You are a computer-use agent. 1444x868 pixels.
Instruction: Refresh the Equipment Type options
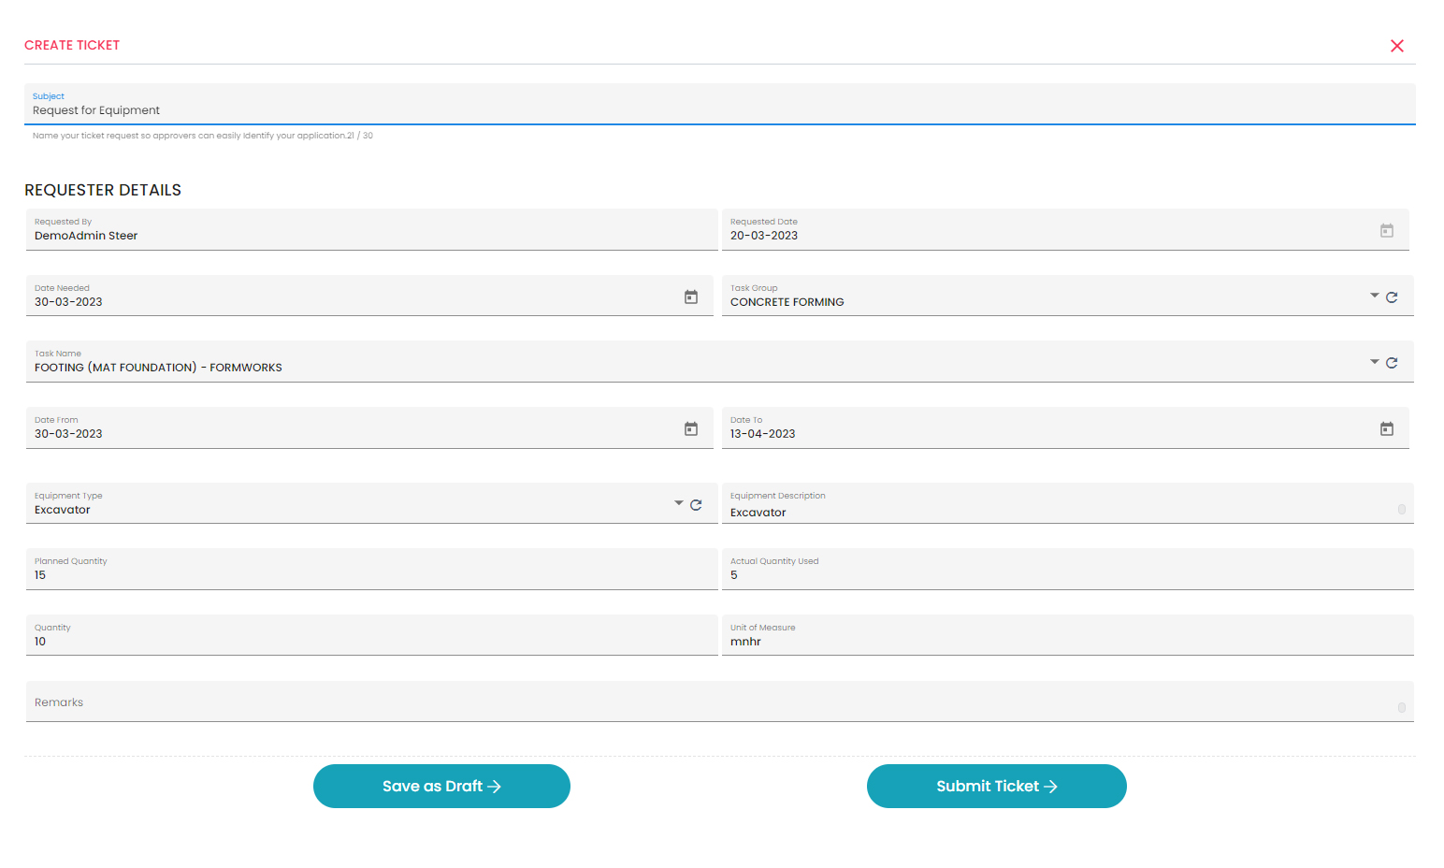pos(696,504)
